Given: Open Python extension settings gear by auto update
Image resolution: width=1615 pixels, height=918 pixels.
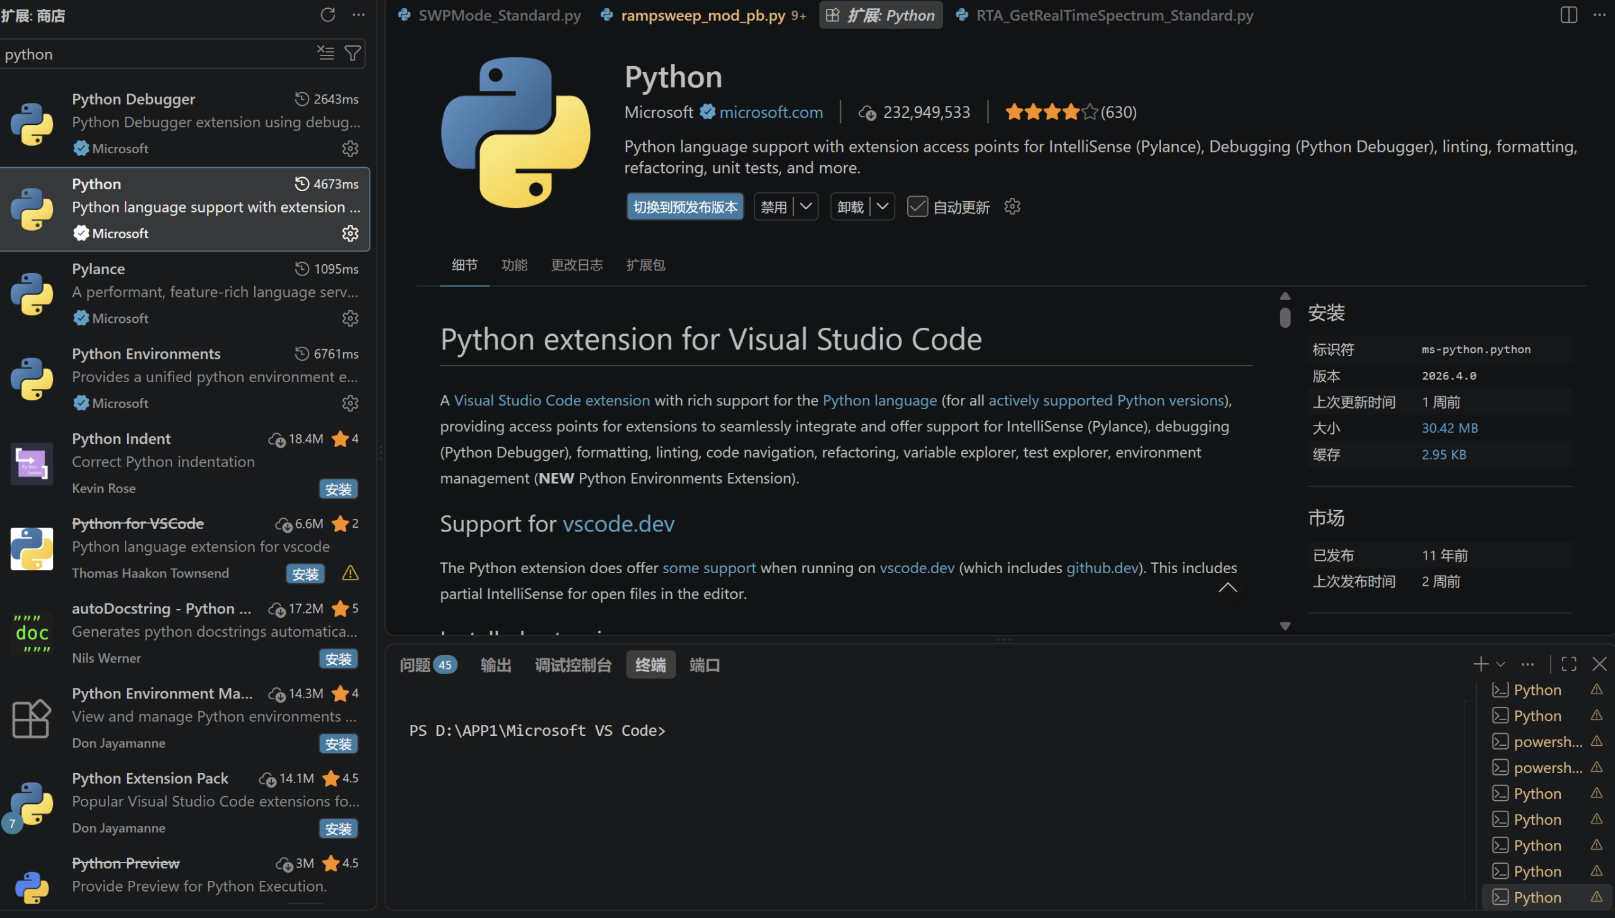Looking at the screenshot, I should (1012, 207).
